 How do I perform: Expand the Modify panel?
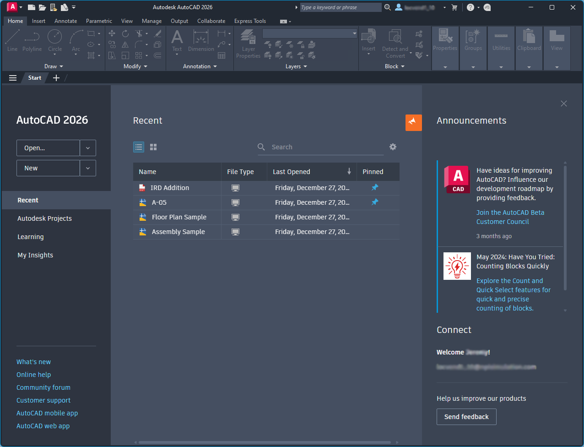[135, 66]
